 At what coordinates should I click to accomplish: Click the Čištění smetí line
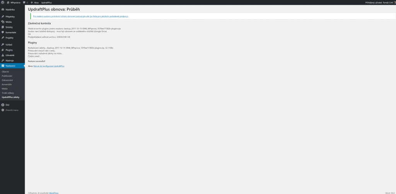34,56
